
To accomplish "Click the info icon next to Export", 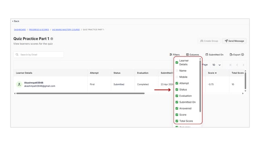I will point(243,54).
